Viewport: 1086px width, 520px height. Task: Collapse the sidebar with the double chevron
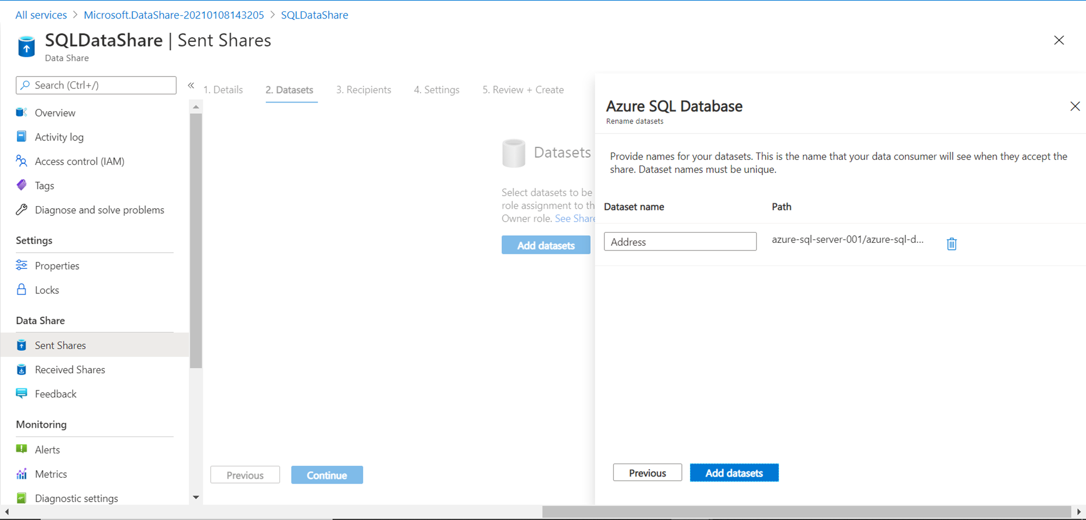tap(191, 86)
